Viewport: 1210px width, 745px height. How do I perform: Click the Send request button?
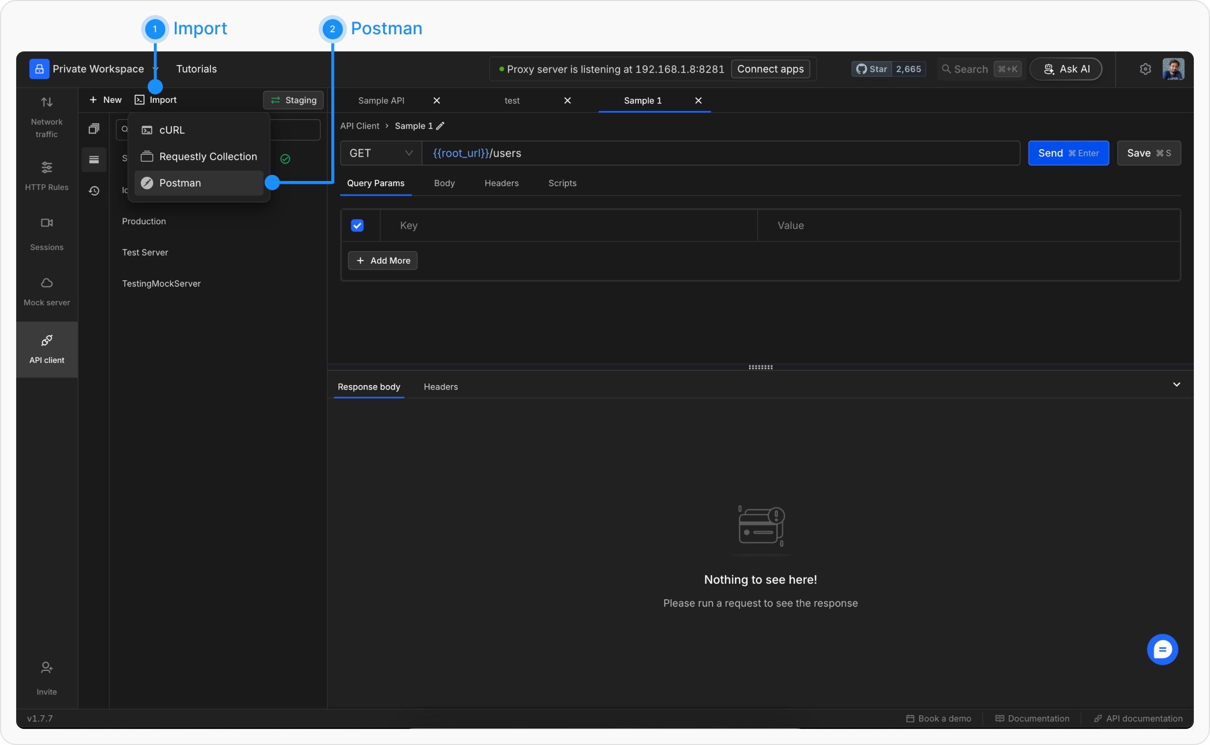coord(1068,153)
